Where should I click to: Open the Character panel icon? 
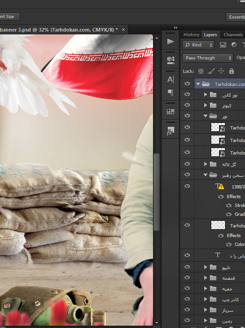coord(171,79)
